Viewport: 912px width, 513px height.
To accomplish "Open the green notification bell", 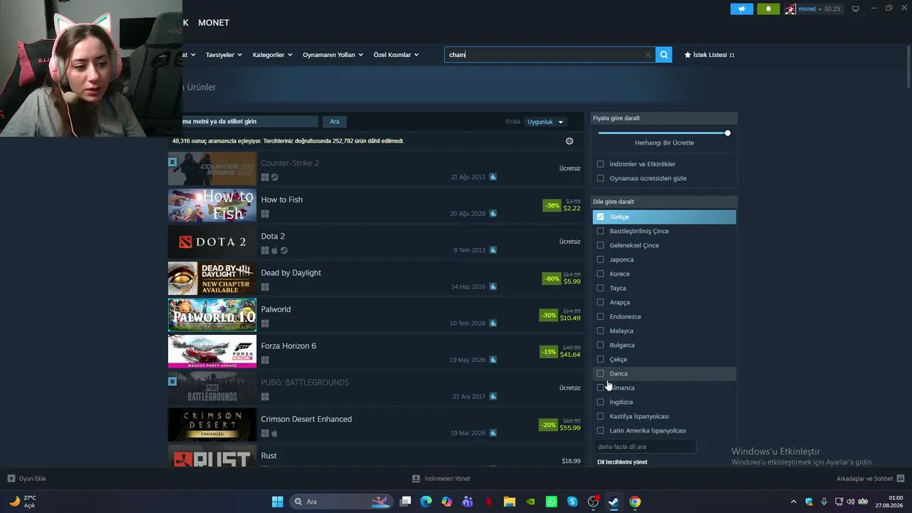I will click(x=768, y=9).
